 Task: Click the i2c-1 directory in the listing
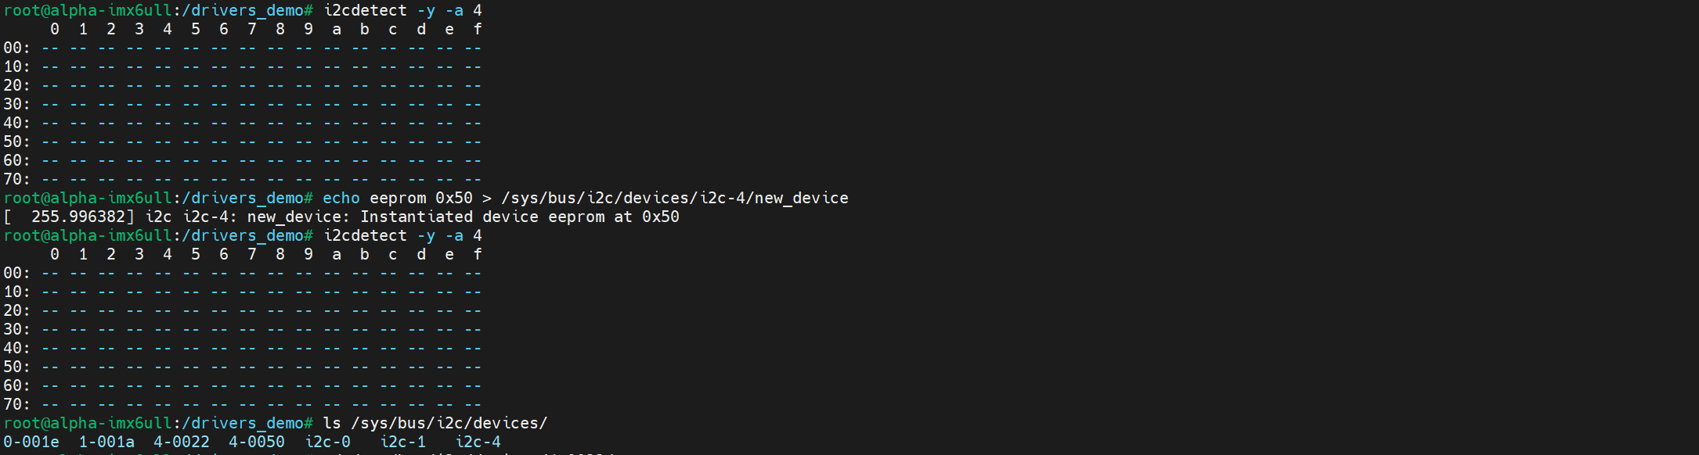tap(402, 442)
